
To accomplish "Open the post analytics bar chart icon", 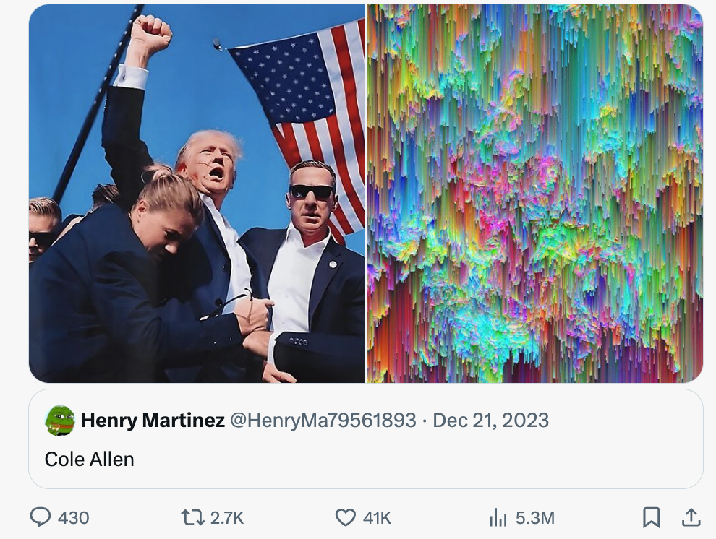I will click(x=498, y=518).
